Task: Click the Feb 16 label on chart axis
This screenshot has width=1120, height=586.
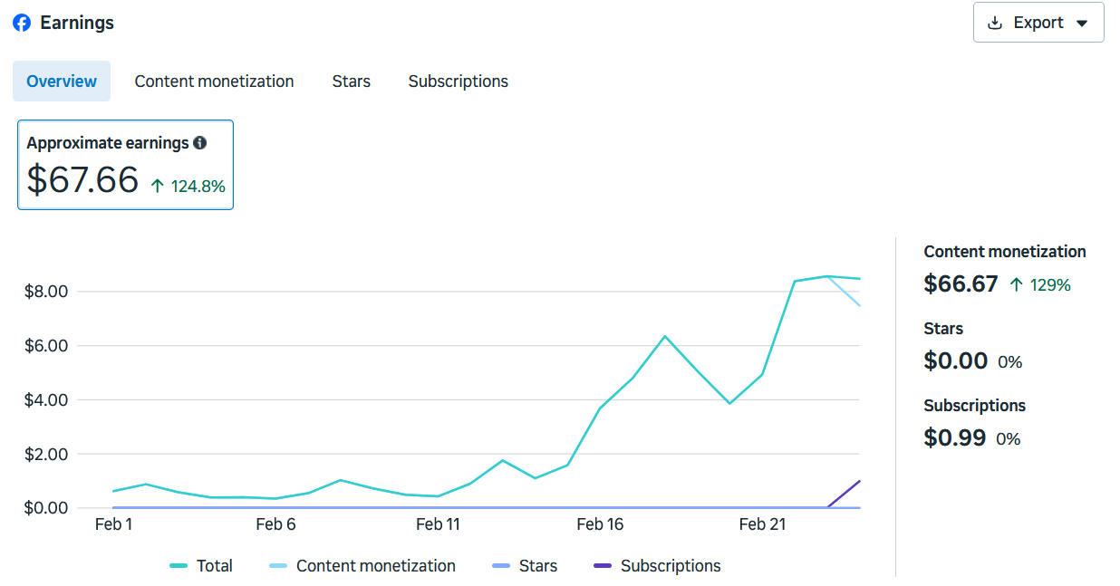Action: pos(600,524)
